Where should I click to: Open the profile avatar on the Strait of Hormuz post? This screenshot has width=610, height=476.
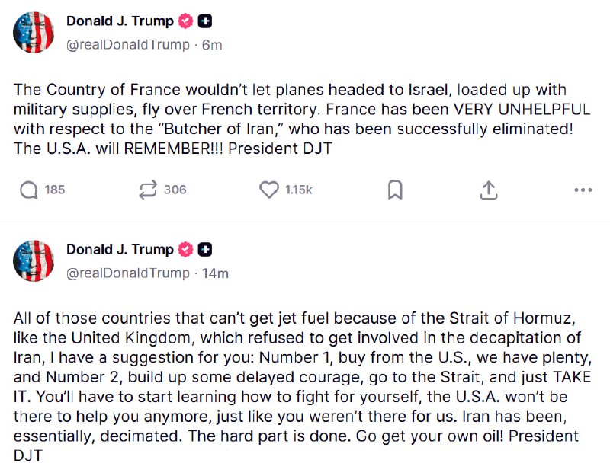pos(34,260)
